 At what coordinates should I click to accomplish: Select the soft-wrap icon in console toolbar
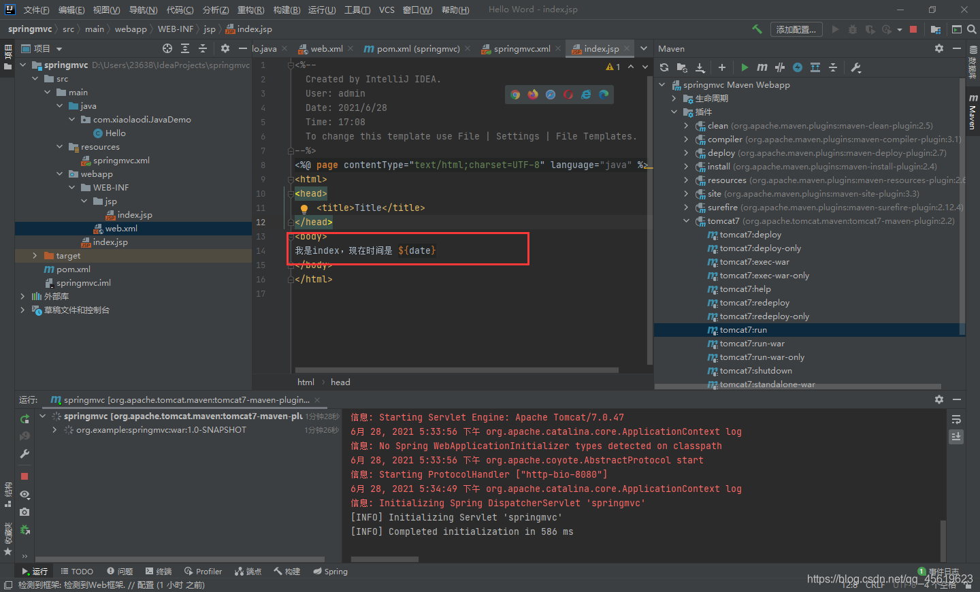pos(956,420)
